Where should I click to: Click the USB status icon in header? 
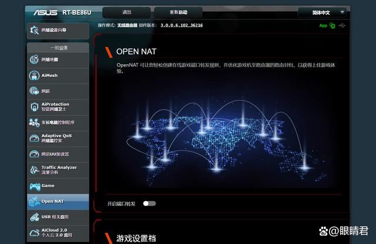342,26
